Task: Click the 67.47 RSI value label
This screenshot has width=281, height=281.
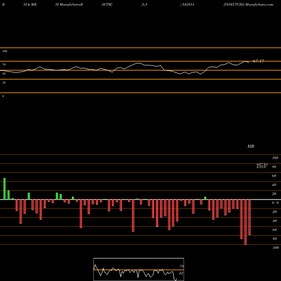Action: pos(259,61)
